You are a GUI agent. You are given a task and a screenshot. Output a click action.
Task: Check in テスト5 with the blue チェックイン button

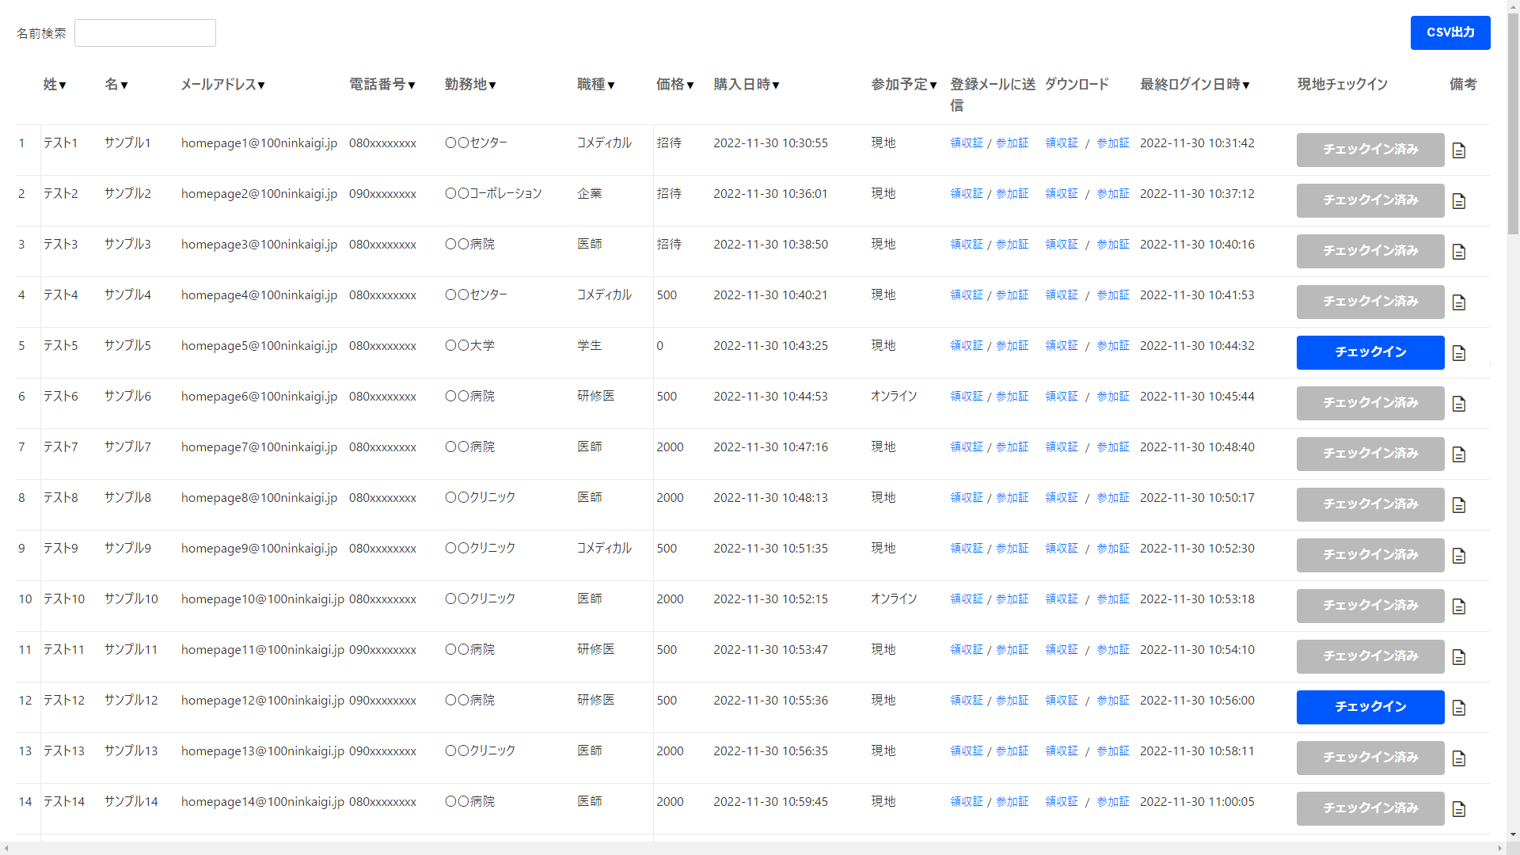pyautogui.click(x=1370, y=352)
